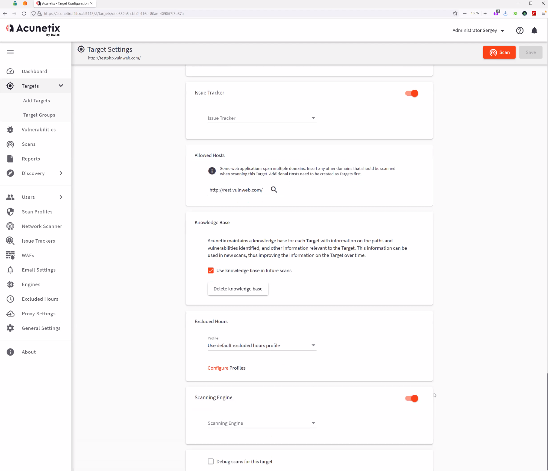Bookmark page with star icon
548x471 pixels.
pyautogui.click(x=455, y=13)
